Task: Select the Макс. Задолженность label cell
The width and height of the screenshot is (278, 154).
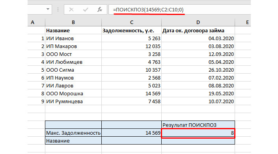Action: click(x=73, y=133)
